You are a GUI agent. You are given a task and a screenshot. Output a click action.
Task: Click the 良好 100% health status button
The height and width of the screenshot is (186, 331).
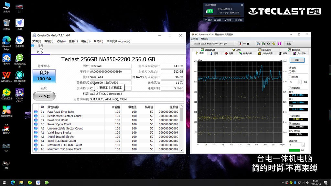pos(44,76)
